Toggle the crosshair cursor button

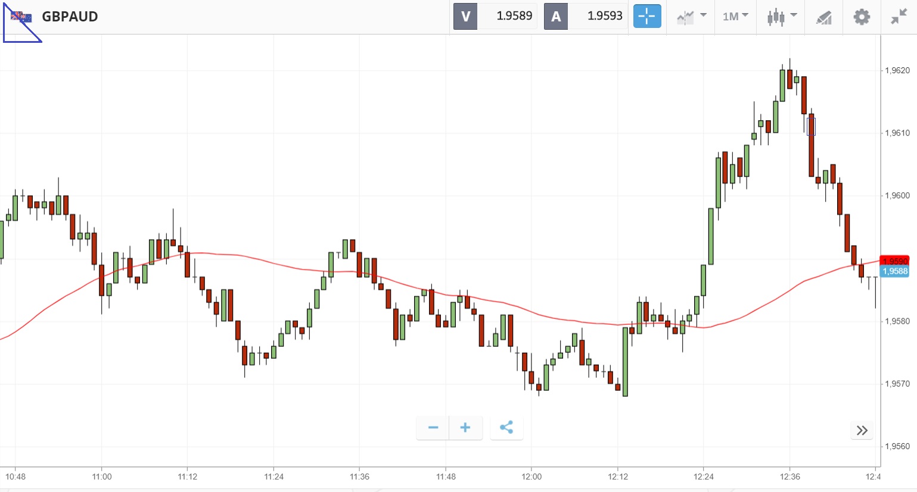pyautogui.click(x=646, y=17)
